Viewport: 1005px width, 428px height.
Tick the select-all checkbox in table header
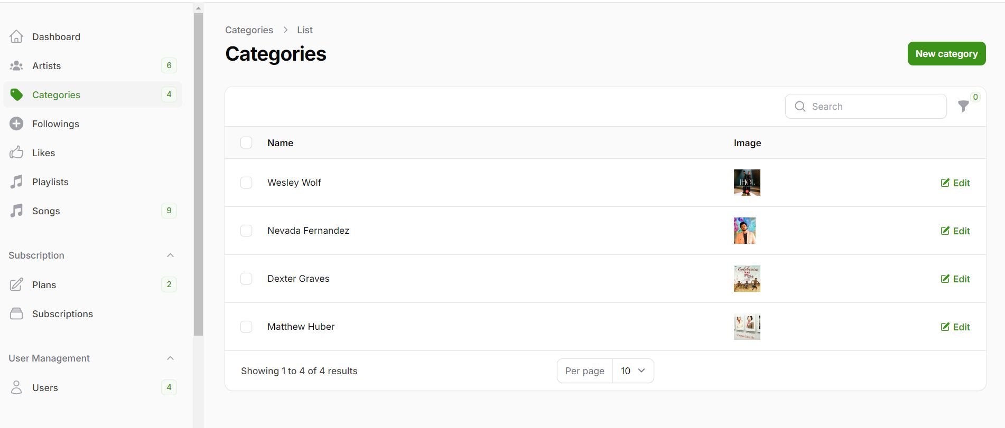tap(246, 142)
